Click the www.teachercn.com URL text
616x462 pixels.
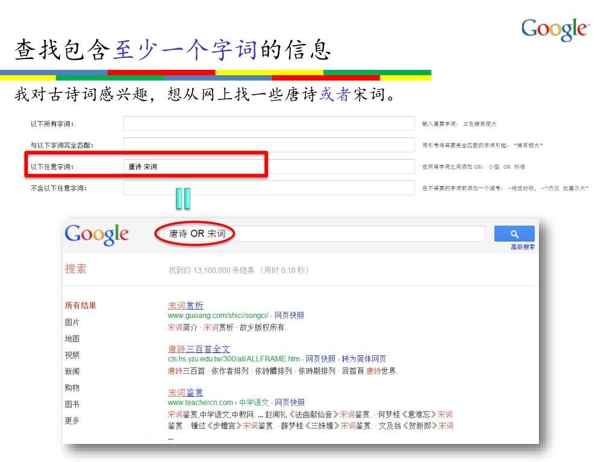click(x=201, y=403)
